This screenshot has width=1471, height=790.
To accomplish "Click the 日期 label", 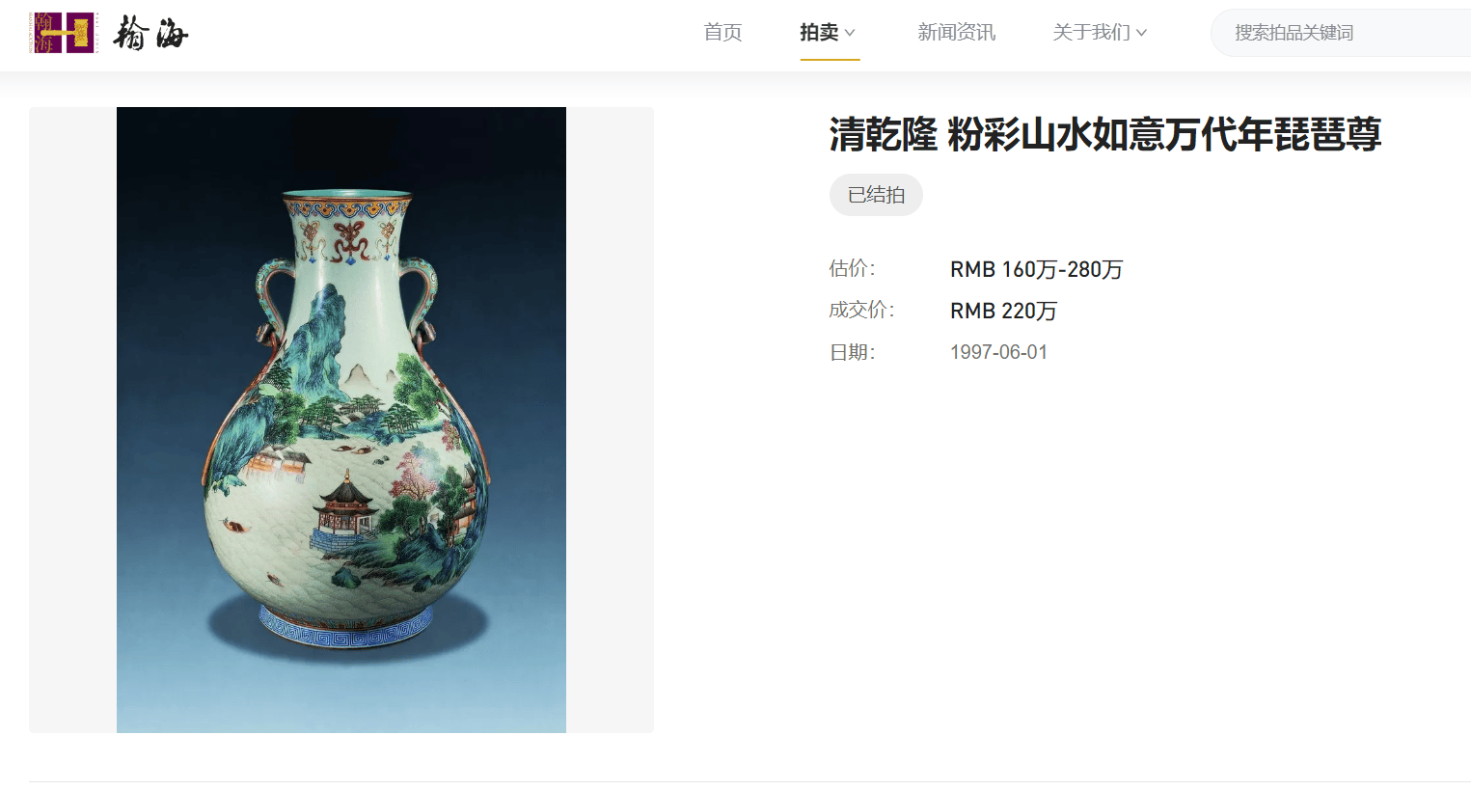I will [x=852, y=352].
